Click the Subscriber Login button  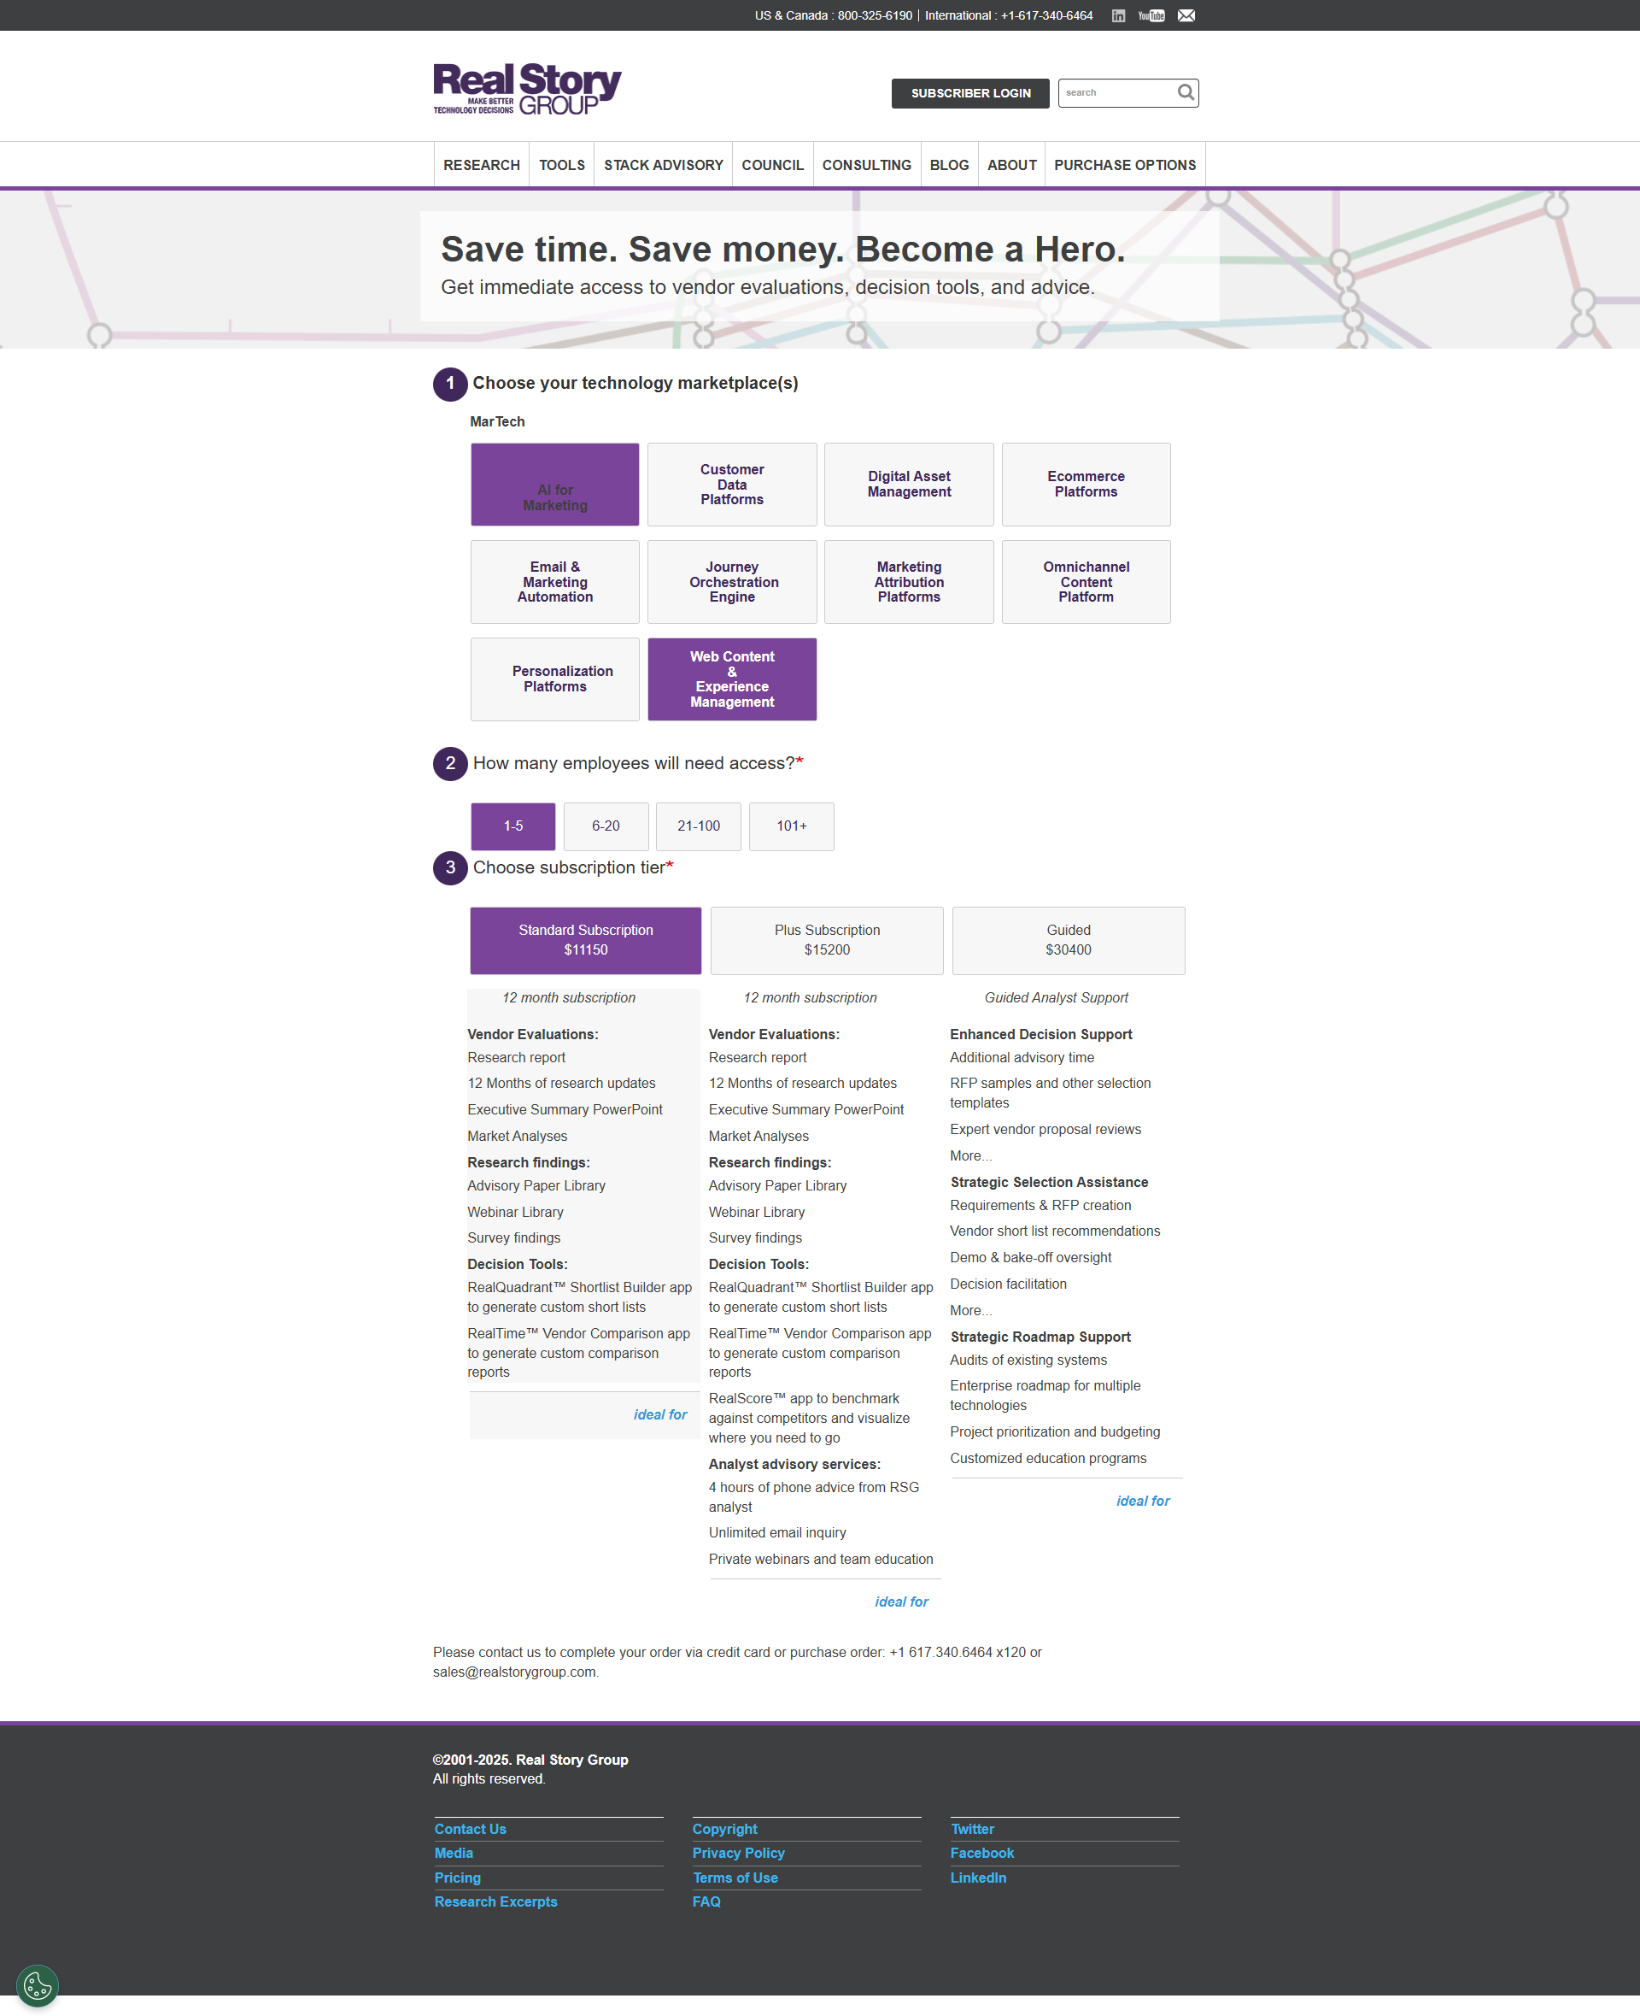point(970,92)
